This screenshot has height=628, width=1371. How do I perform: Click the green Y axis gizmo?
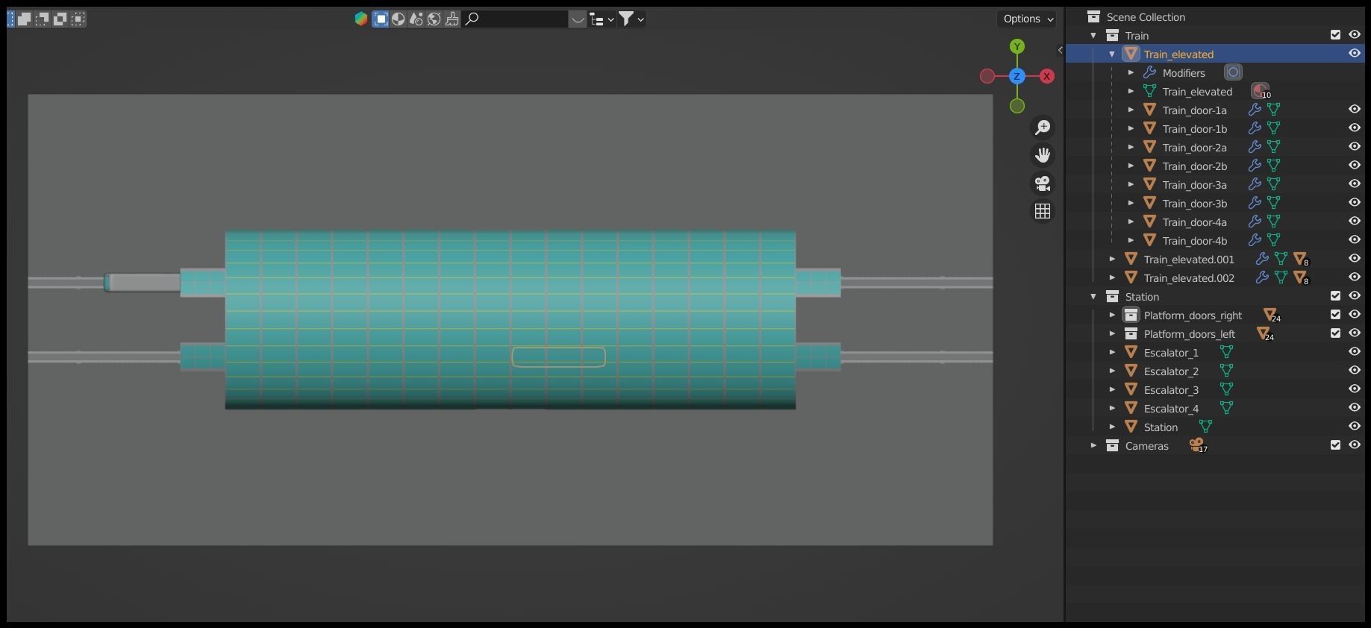click(x=1016, y=46)
